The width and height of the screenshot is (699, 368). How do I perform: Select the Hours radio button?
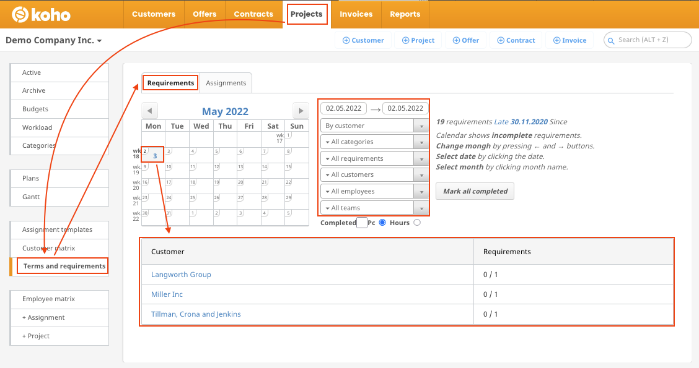[417, 223]
